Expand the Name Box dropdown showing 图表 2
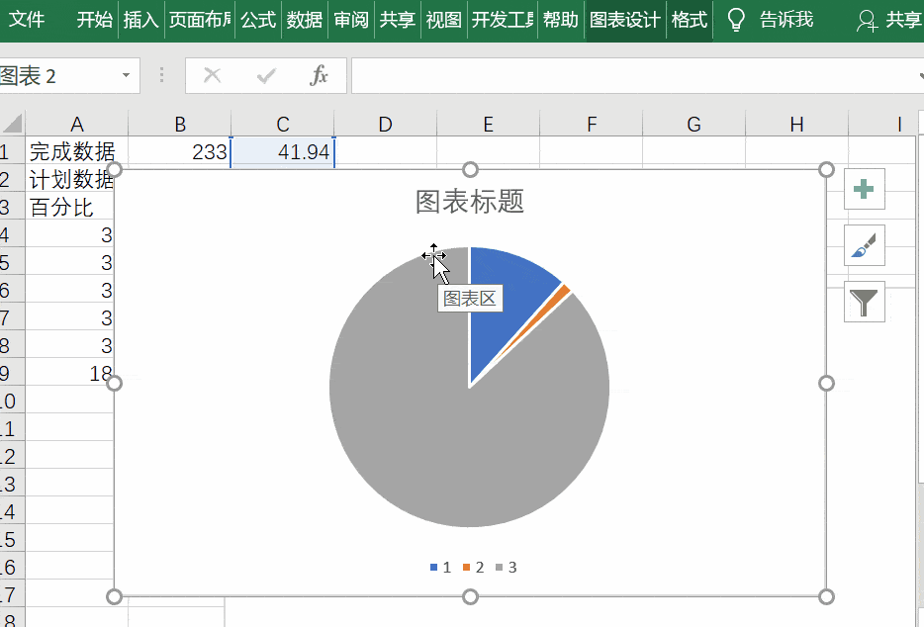 (x=125, y=75)
